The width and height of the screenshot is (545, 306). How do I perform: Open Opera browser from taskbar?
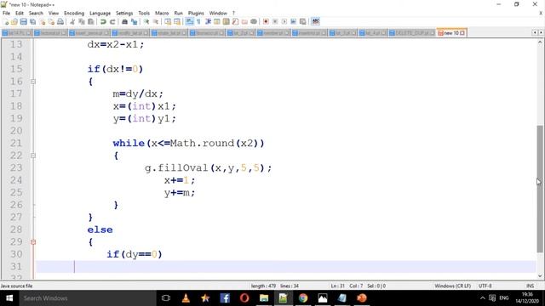click(x=244, y=298)
